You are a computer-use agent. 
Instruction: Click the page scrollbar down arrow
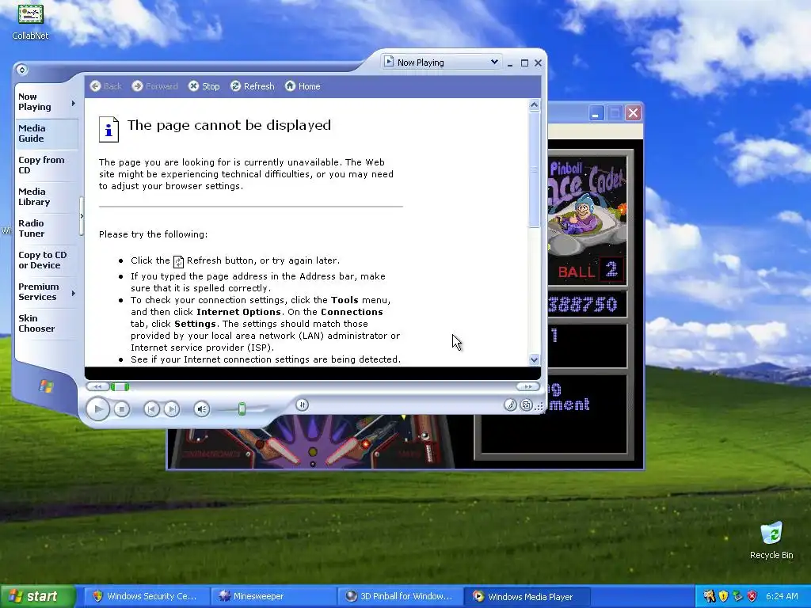pyautogui.click(x=535, y=360)
